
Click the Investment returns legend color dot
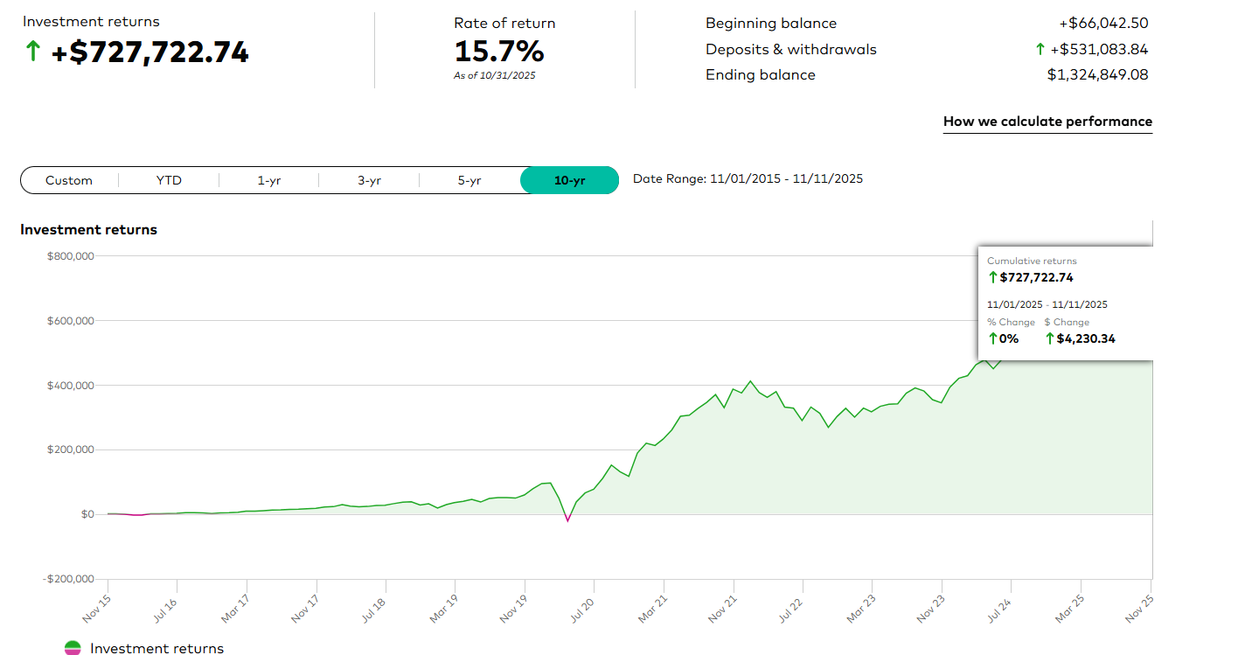point(73,648)
